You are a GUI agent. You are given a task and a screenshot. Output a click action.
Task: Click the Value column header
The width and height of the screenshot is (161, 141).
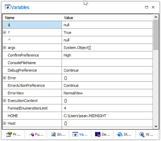point(107,18)
